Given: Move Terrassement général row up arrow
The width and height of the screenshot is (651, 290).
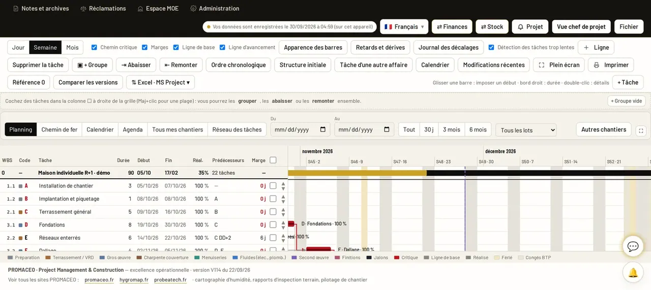Looking at the screenshot, I should [x=283, y=209].
